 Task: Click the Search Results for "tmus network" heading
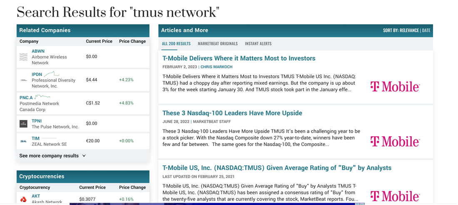(x=118, y=12)
